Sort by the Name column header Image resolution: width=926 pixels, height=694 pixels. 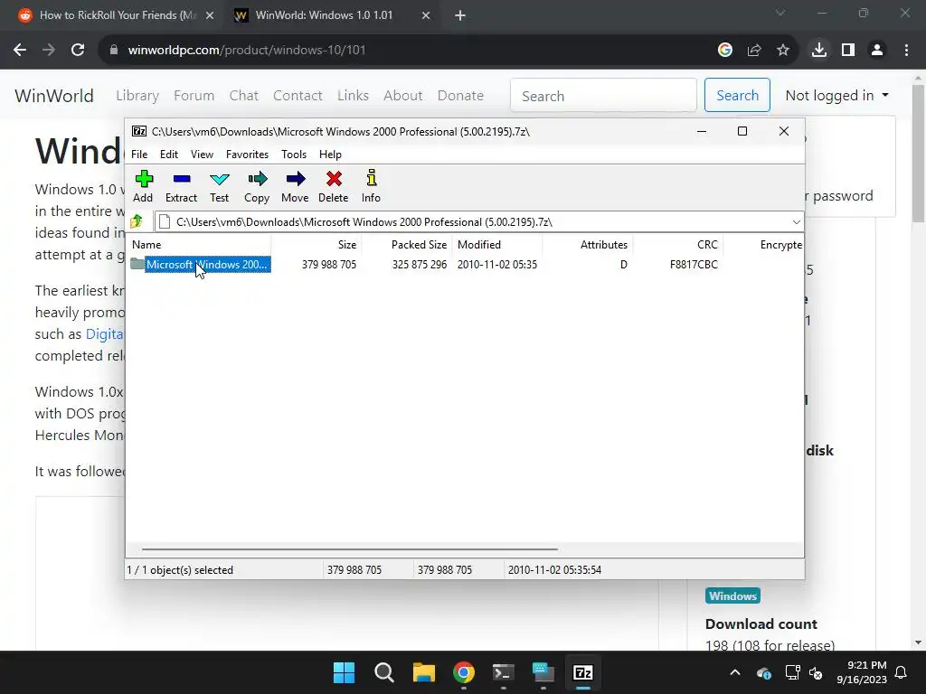tap(200, 244)
